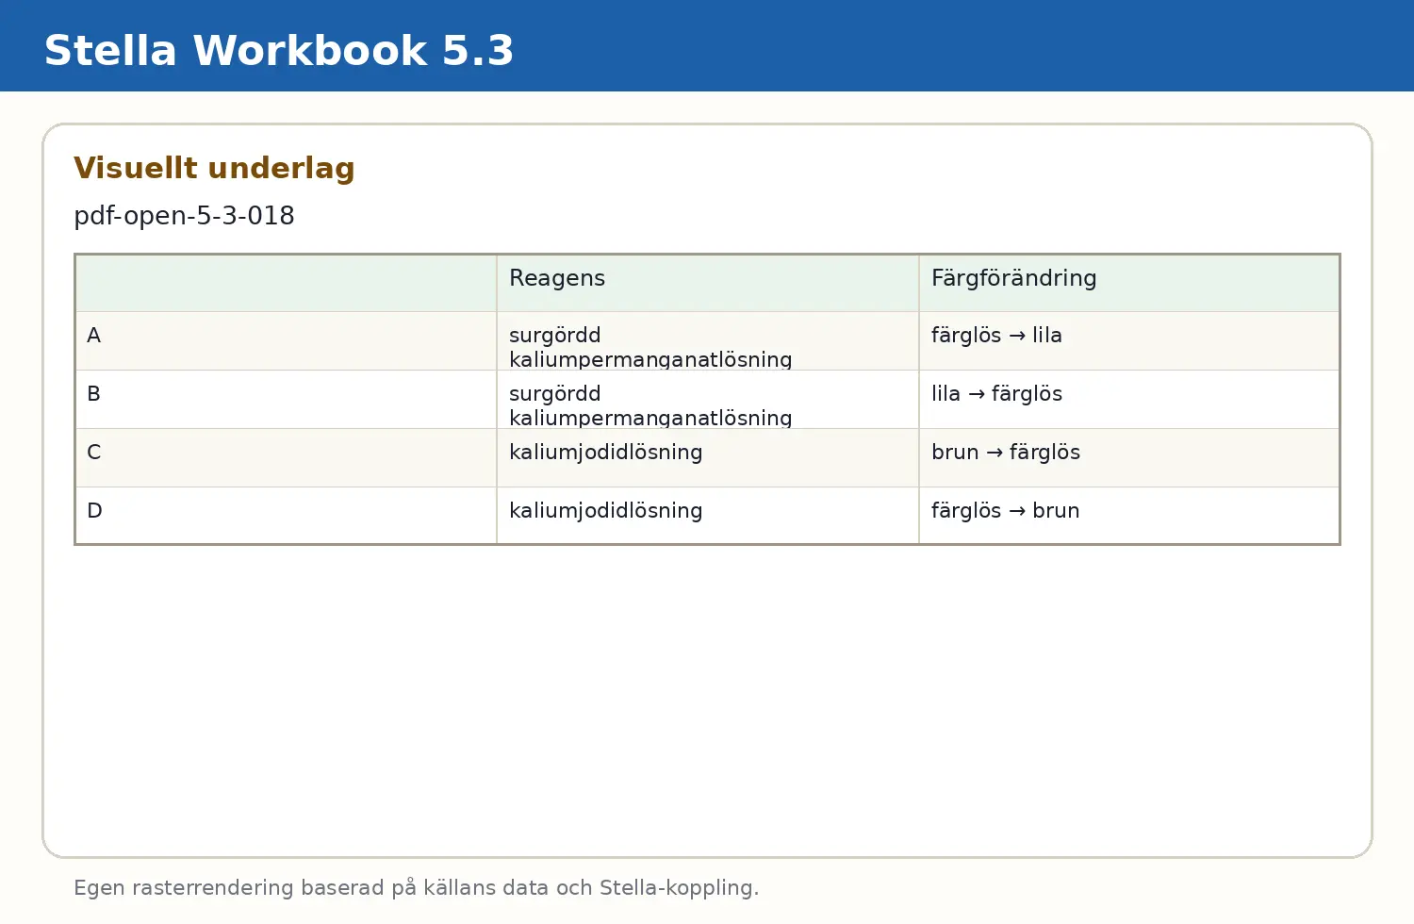Click the pdf-open-5-3-018 identifier text
Viewport: 1414px width, 924px height.
pyautogui.click(x=184, y=216)
